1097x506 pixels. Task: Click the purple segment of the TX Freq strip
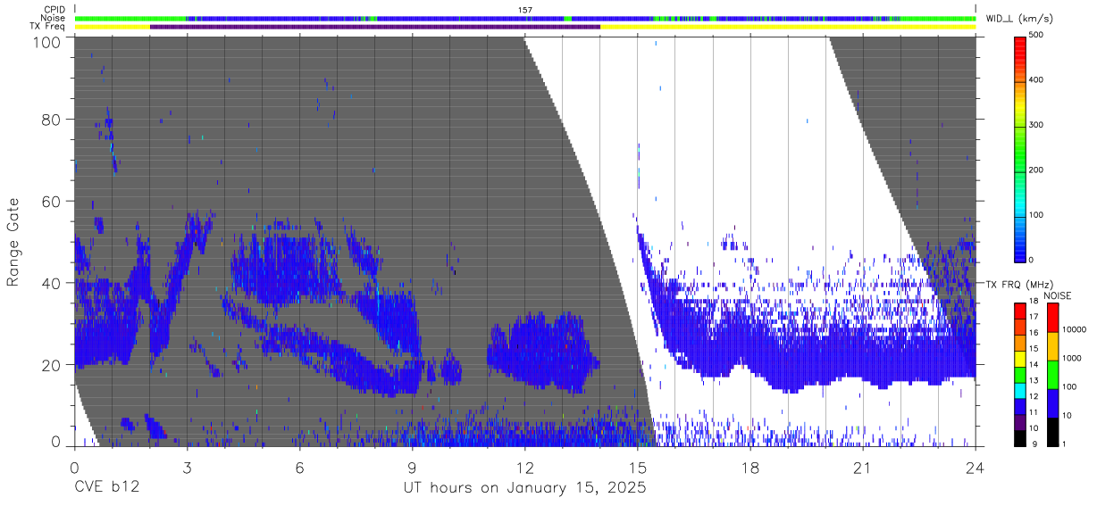tap(375, 27)
